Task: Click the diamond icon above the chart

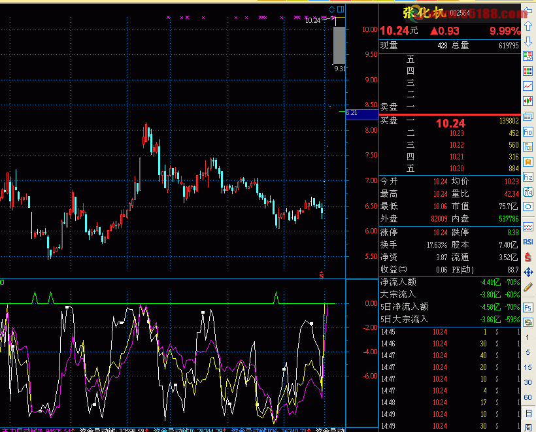Action: pos(331,9)
